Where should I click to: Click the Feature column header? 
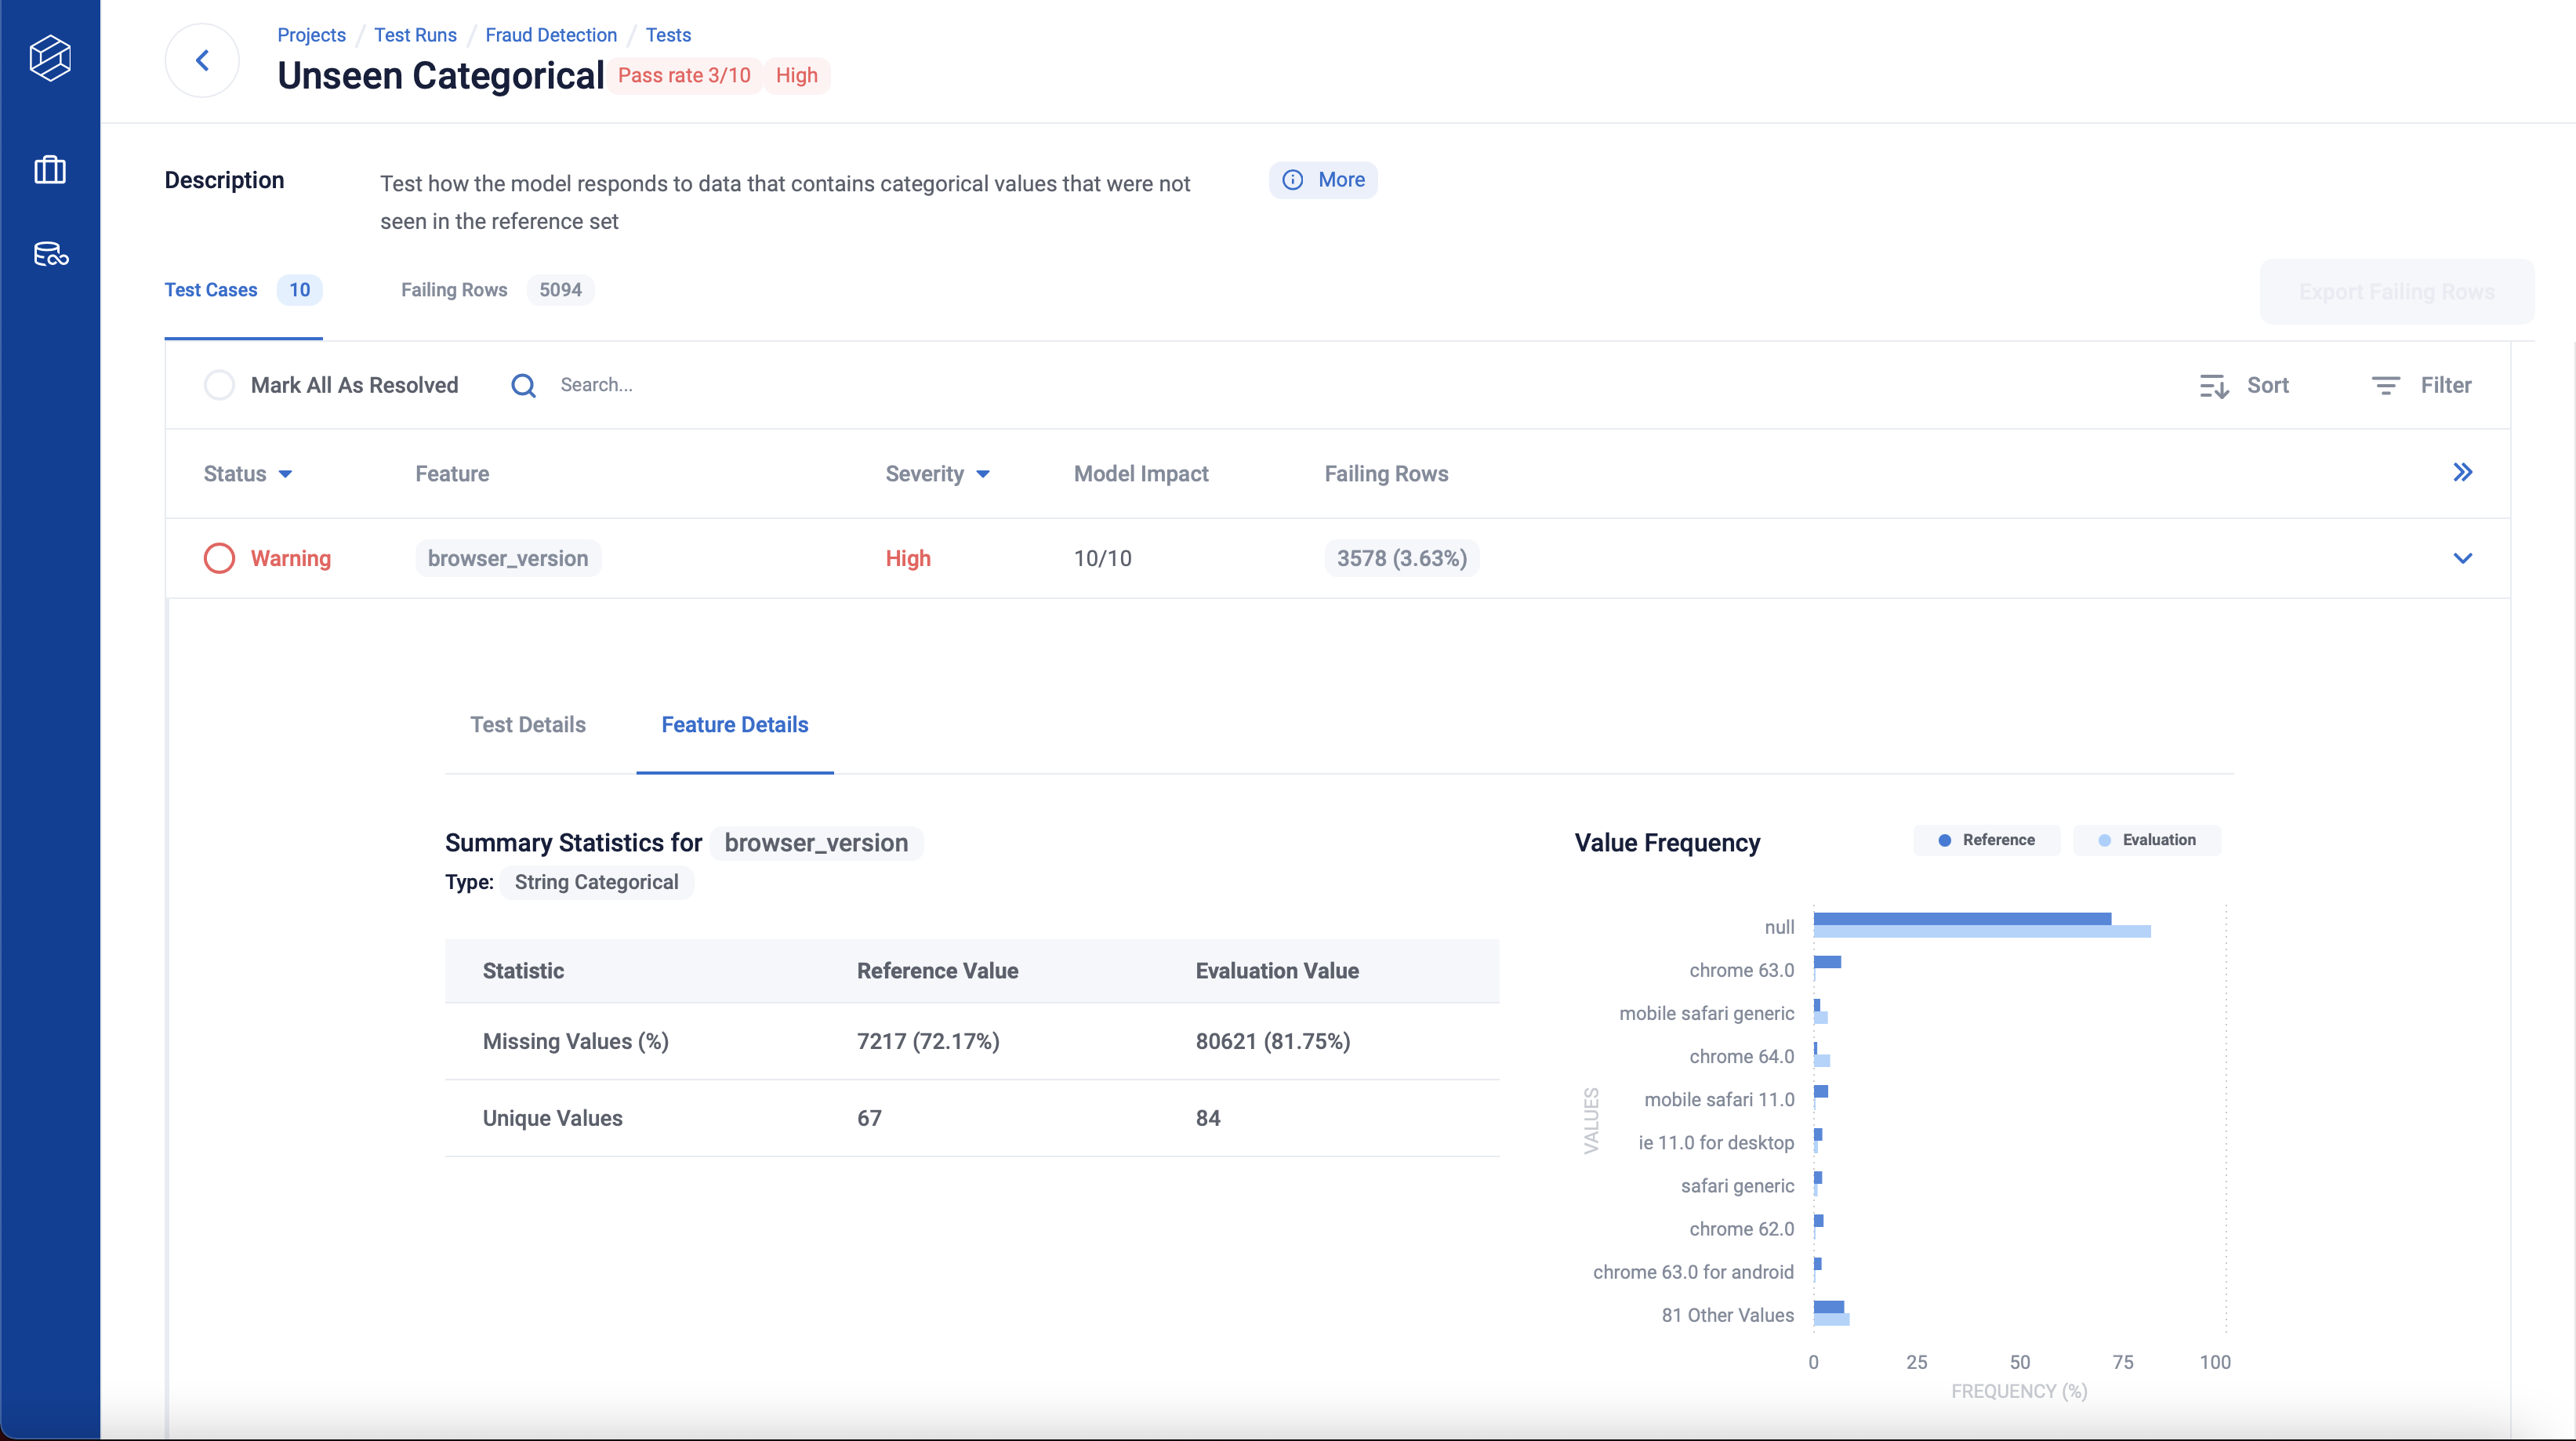click(x=452, y=474)
